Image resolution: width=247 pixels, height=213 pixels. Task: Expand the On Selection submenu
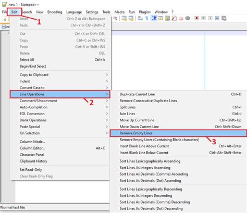60,133
